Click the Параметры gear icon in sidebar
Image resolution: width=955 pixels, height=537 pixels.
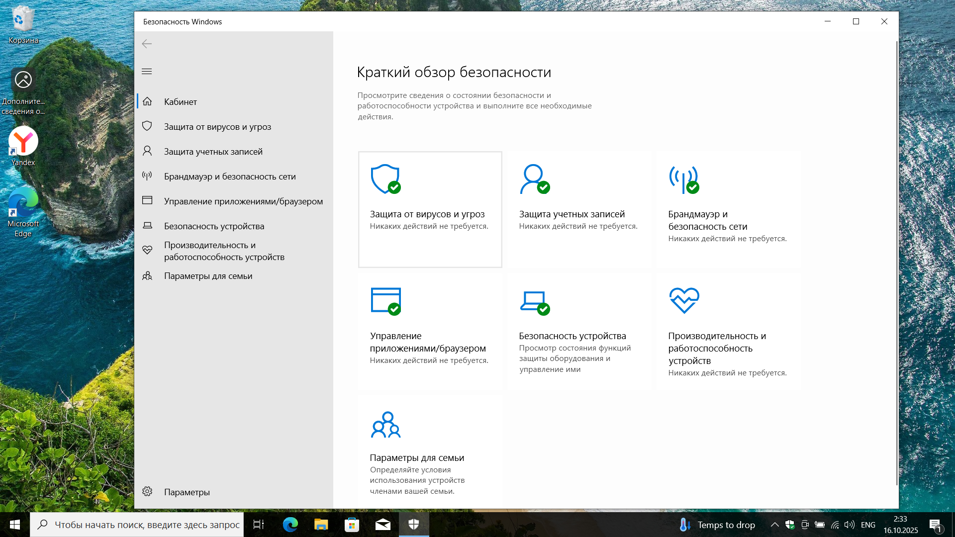[x=147, y=491]
